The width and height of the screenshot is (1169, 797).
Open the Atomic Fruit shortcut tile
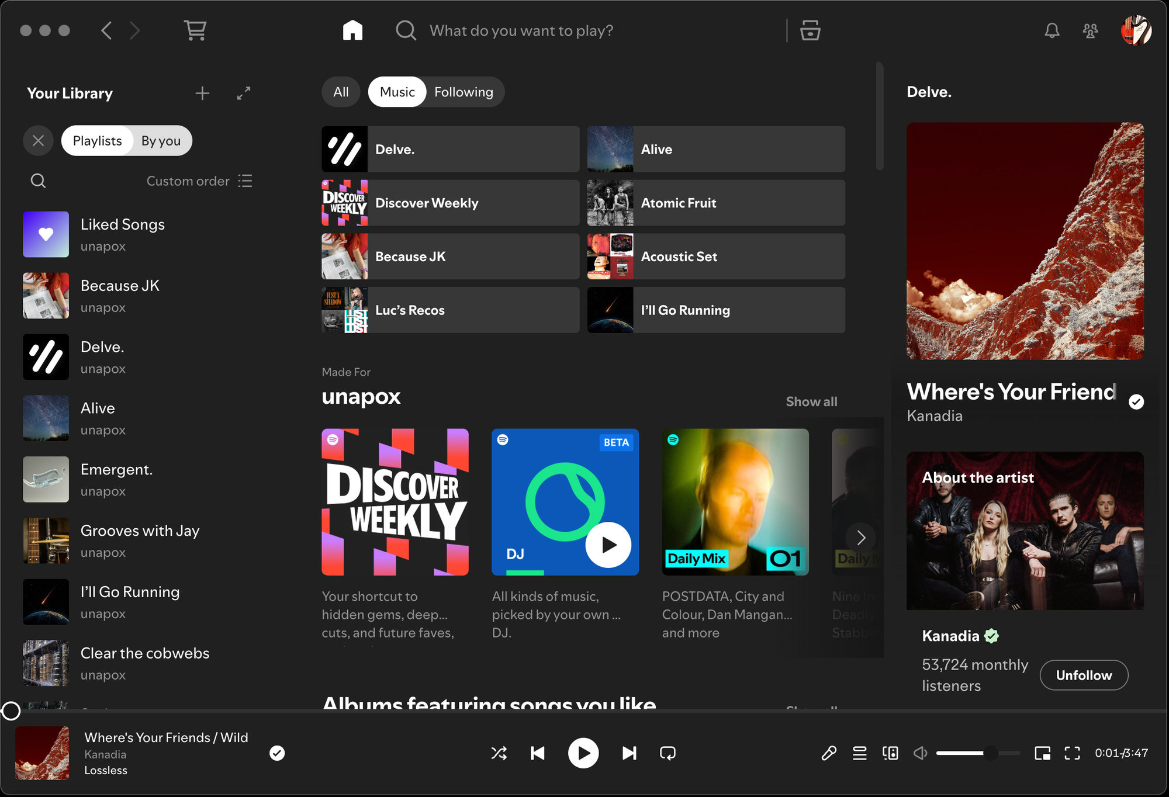pos(716,203)
